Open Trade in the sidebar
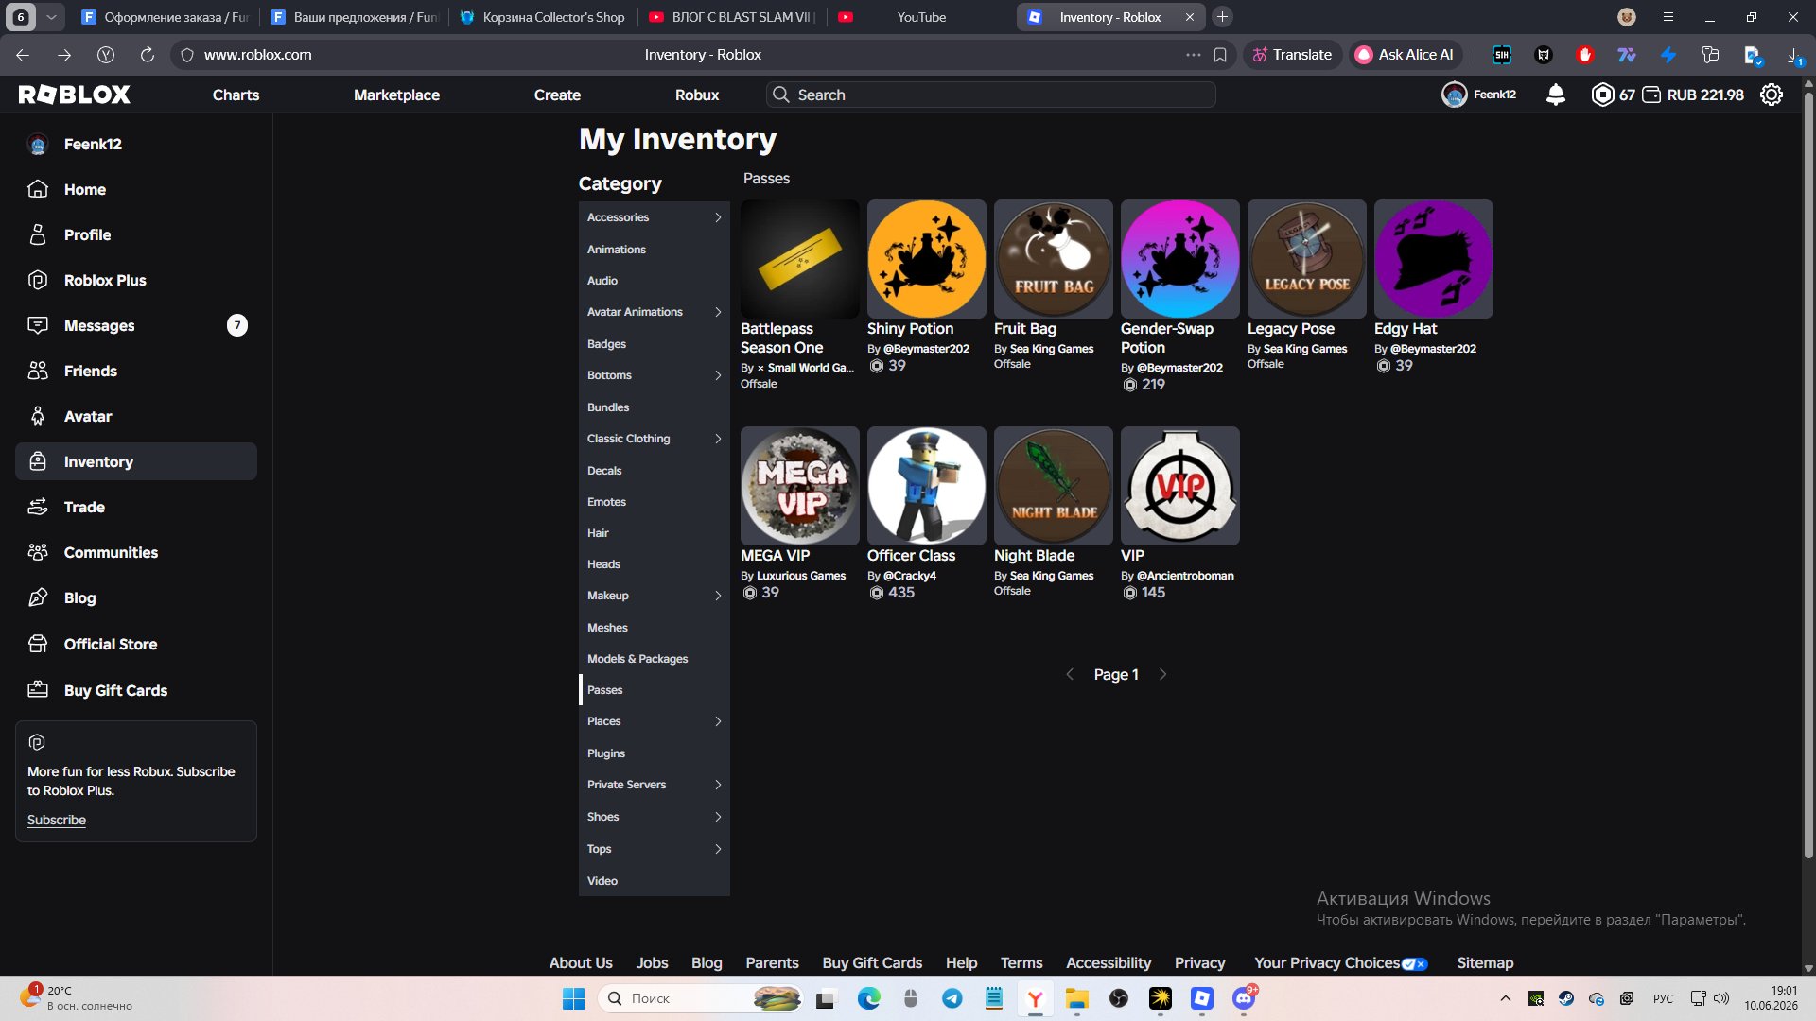Screen dimensions: 1816x1021 (136, 507)
